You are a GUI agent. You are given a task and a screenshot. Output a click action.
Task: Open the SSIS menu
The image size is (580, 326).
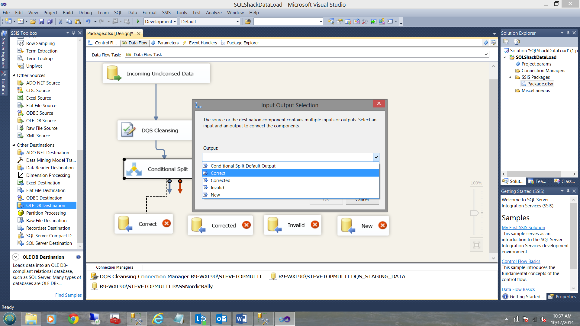(166, 13)
